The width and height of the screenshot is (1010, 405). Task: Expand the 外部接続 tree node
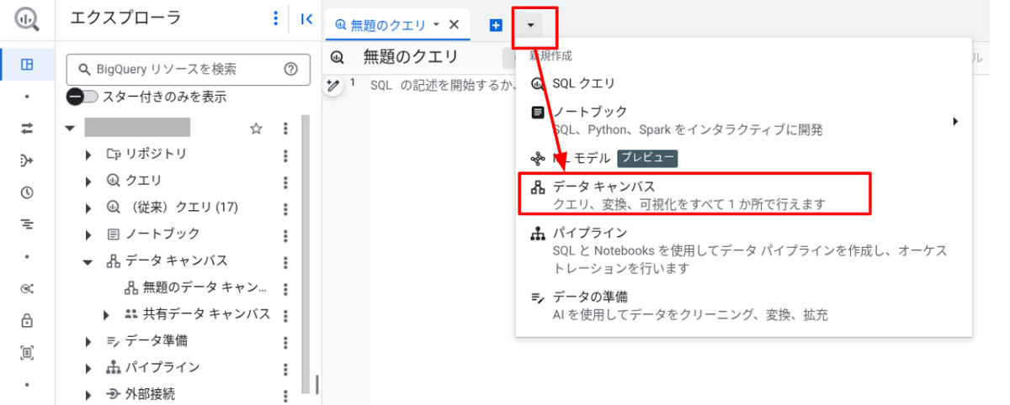(x=89, y=394)
